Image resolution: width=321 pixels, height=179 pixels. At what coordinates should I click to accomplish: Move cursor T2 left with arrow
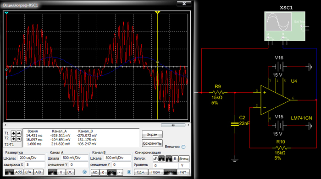pos(13,139)
